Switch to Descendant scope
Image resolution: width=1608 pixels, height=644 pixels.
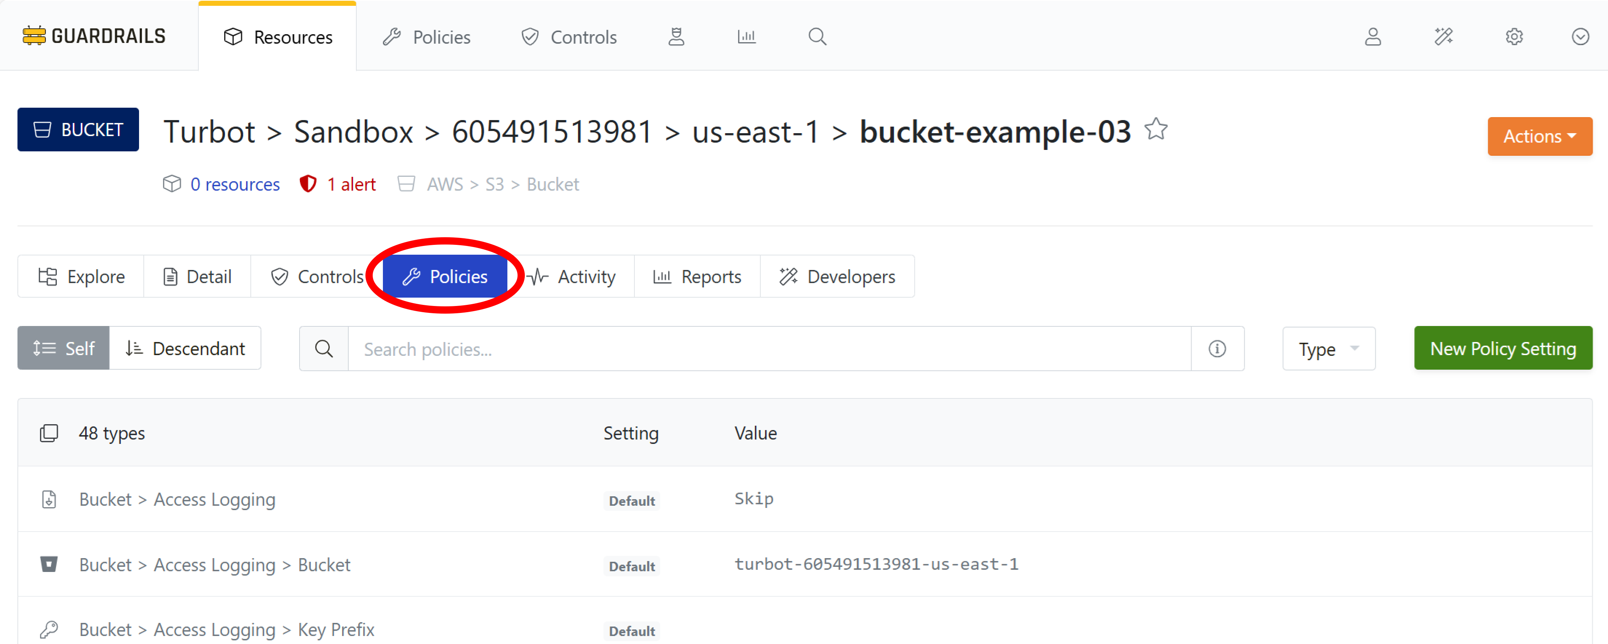[x=185, y=347]
